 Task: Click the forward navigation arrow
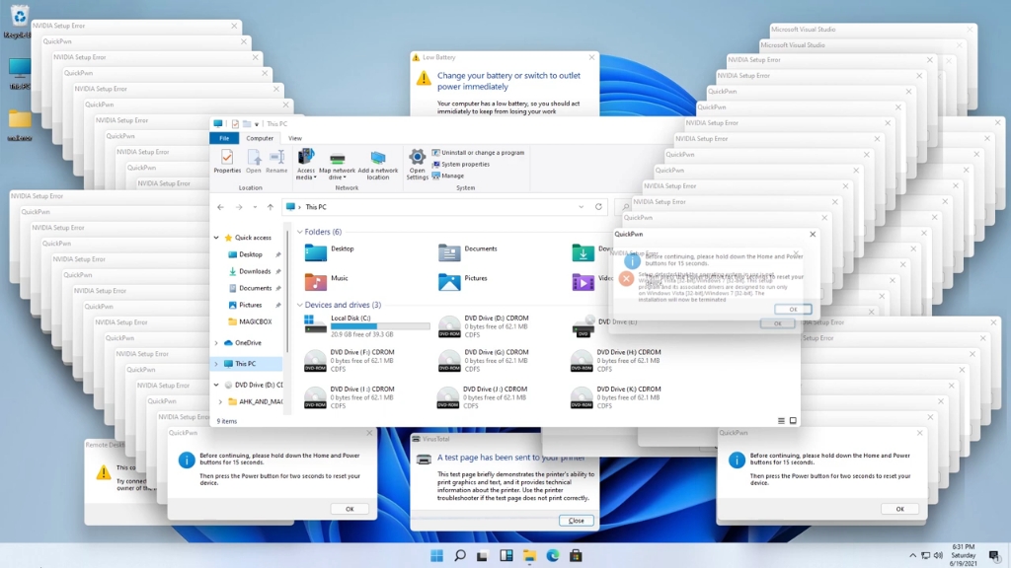pyautogui.click(x=239, y=207)
